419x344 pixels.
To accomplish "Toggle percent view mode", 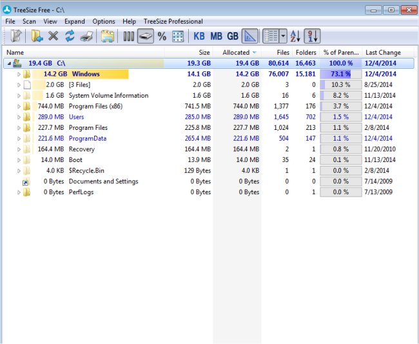I will (x=162, y=37).
